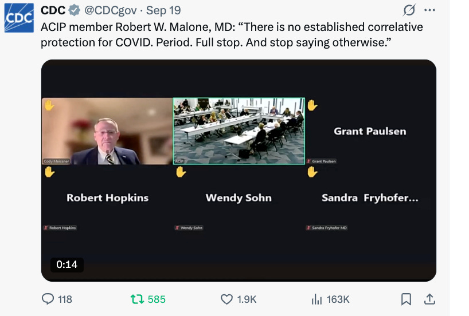Click the Sandra Fryhofer participant tile

(x=370, y=198)
